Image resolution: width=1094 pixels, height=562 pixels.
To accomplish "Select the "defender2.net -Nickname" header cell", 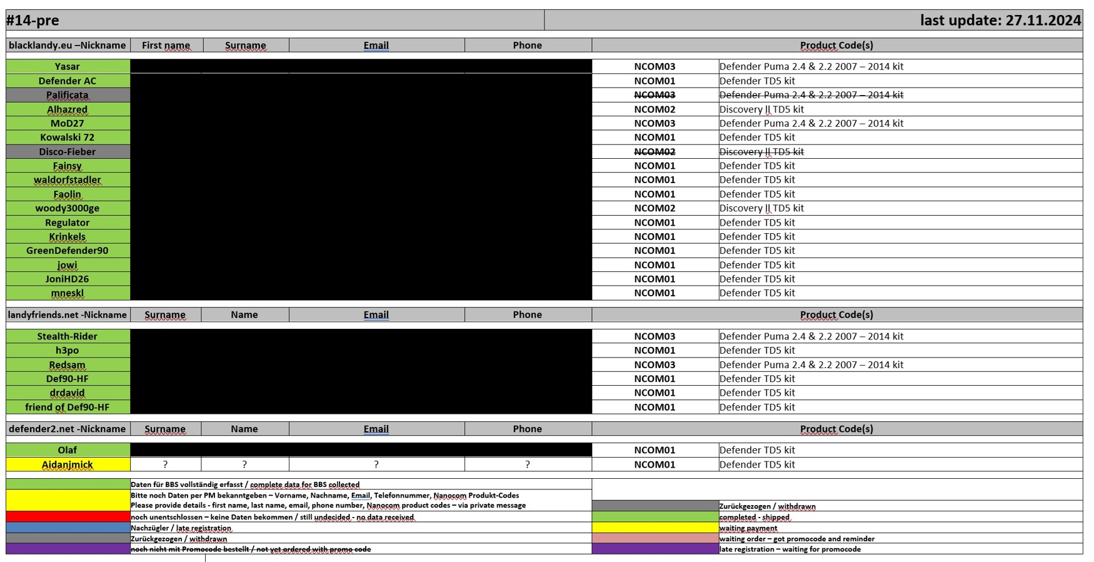I will point(68,429).
